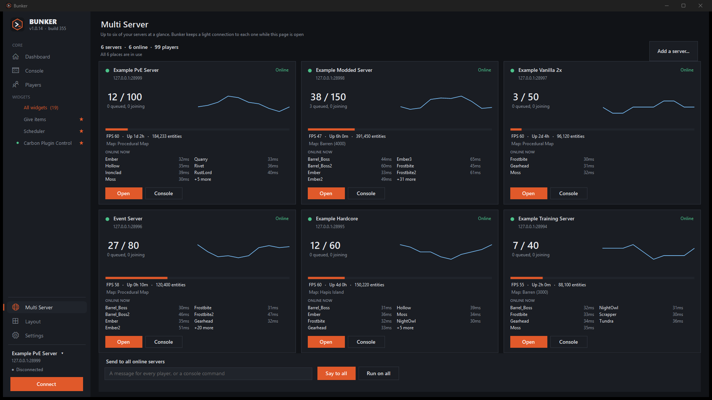This screenshot has height=400, width=712.
Task: Click +5 more on Example PvE Server
Action: [202, 179]
